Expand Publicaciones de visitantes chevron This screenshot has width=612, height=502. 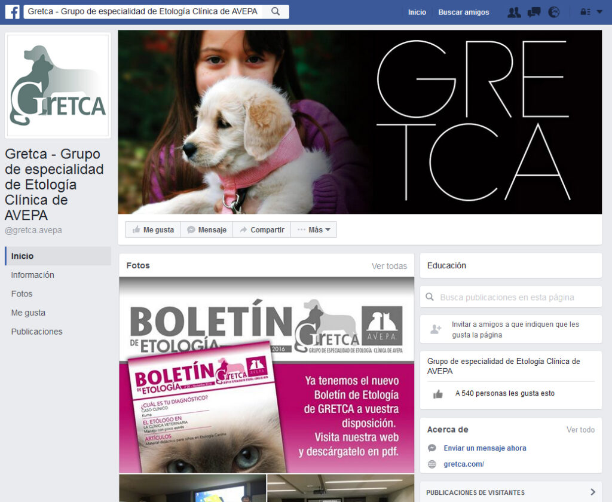[593, 492]
